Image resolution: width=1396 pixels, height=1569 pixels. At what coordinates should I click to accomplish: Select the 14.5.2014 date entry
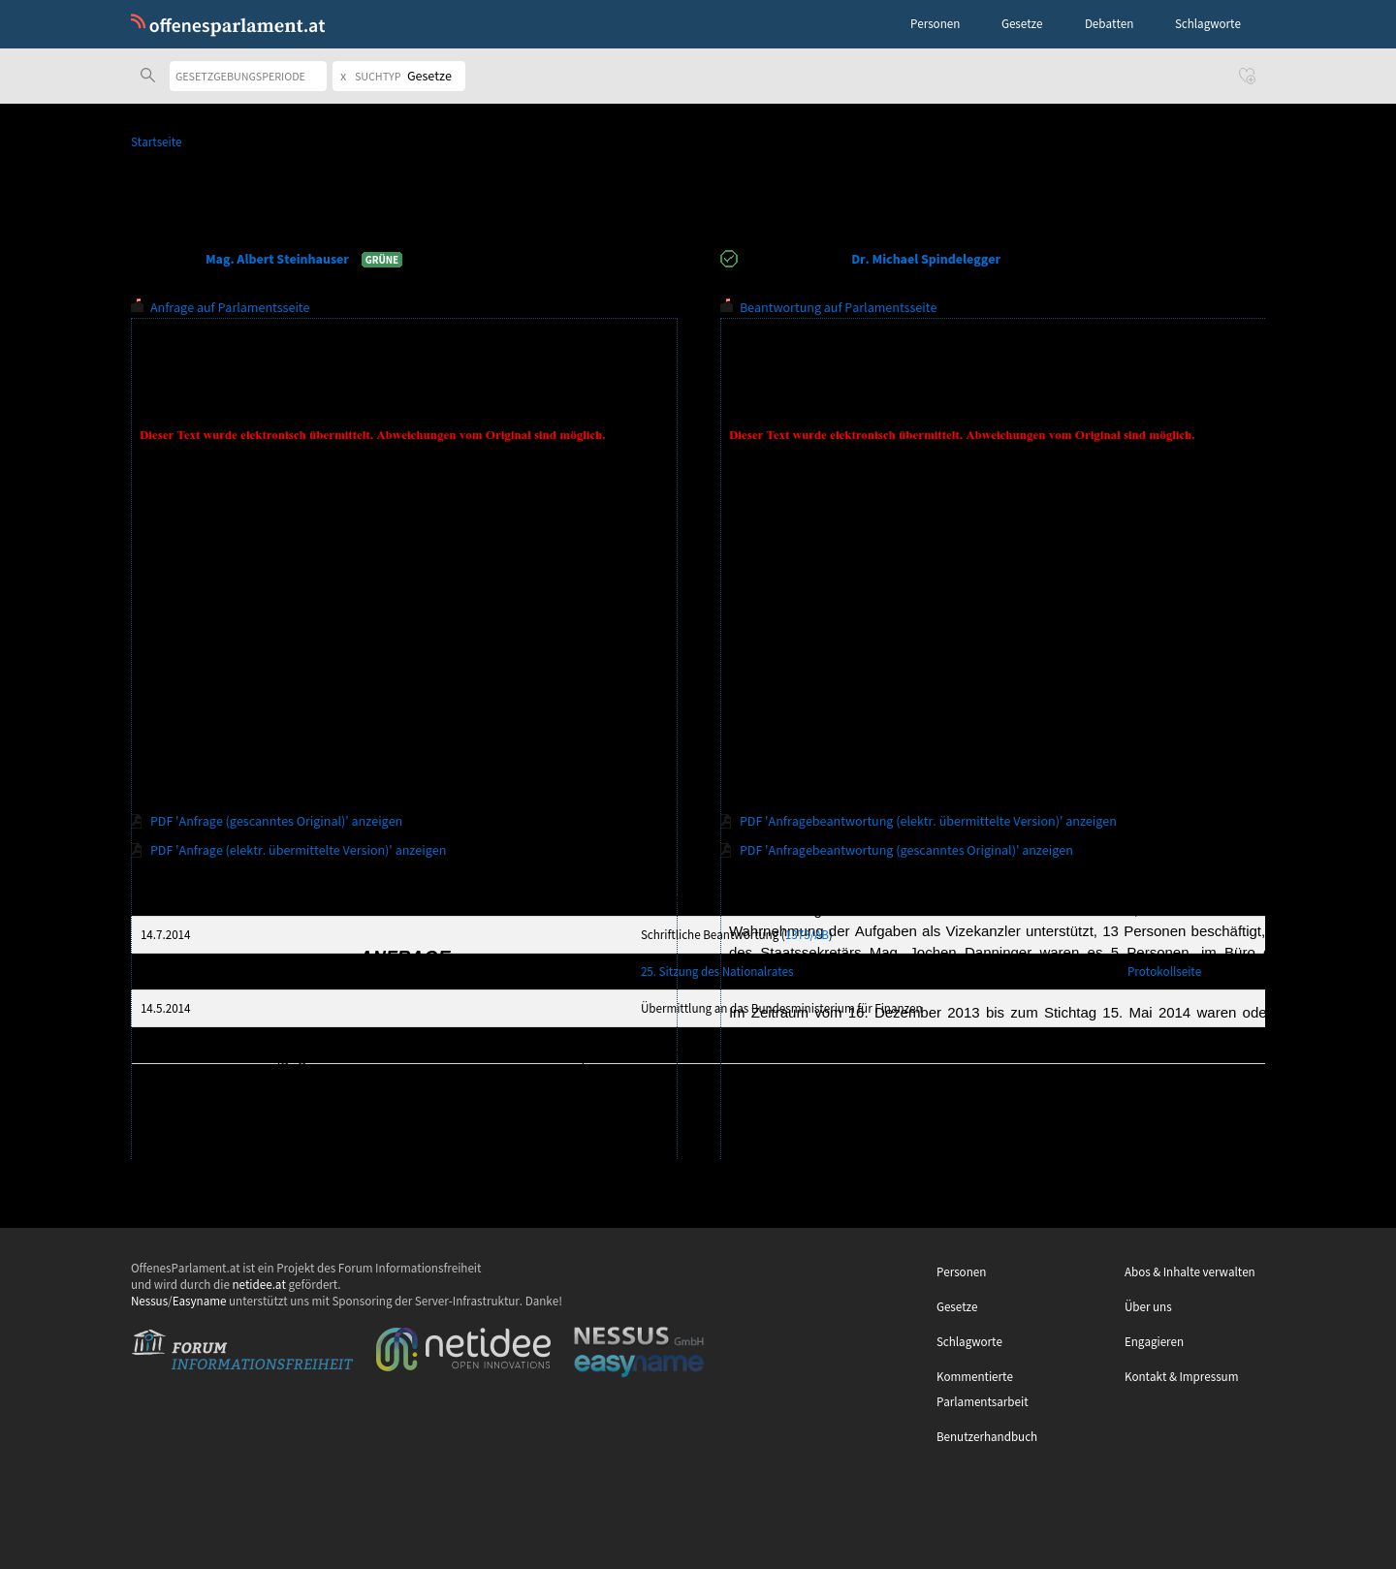pyautogui.click(x=166, y=1008)
